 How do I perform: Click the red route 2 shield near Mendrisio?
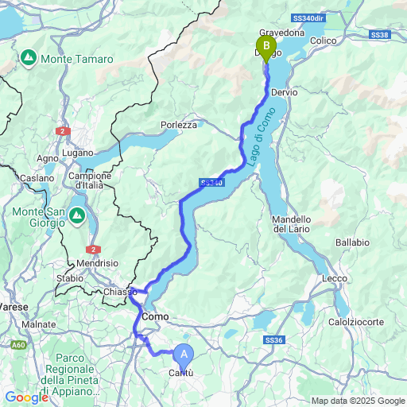[93, 250]
